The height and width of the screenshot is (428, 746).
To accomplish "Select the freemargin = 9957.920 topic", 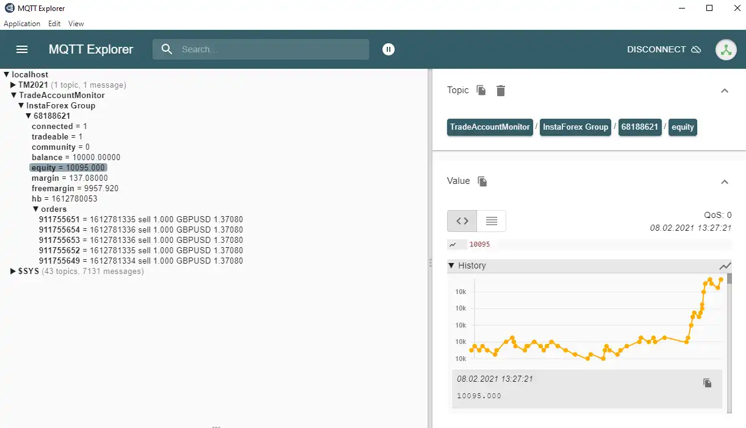I will click(75, 189).
